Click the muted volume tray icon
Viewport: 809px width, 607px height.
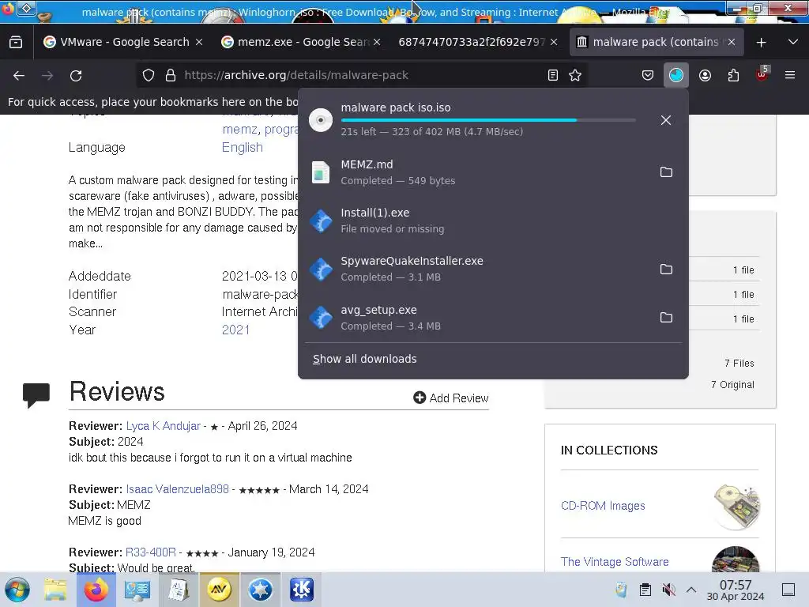[x=668, y=590]
